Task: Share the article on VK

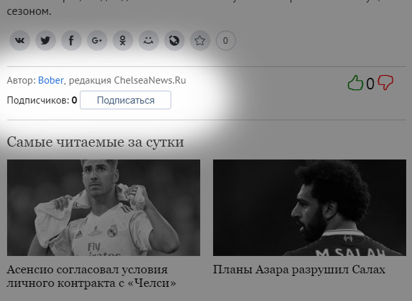Action: pos(20,41)
